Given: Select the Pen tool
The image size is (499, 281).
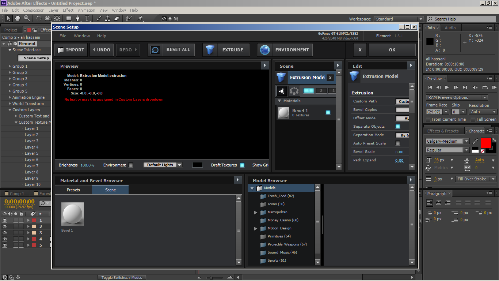Looking at the screenshot, I should click(78, 18).
